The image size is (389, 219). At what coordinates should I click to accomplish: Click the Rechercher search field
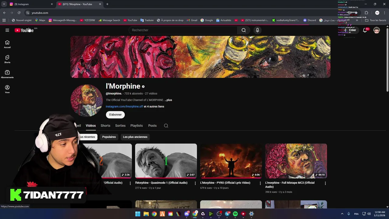(184, 30)
